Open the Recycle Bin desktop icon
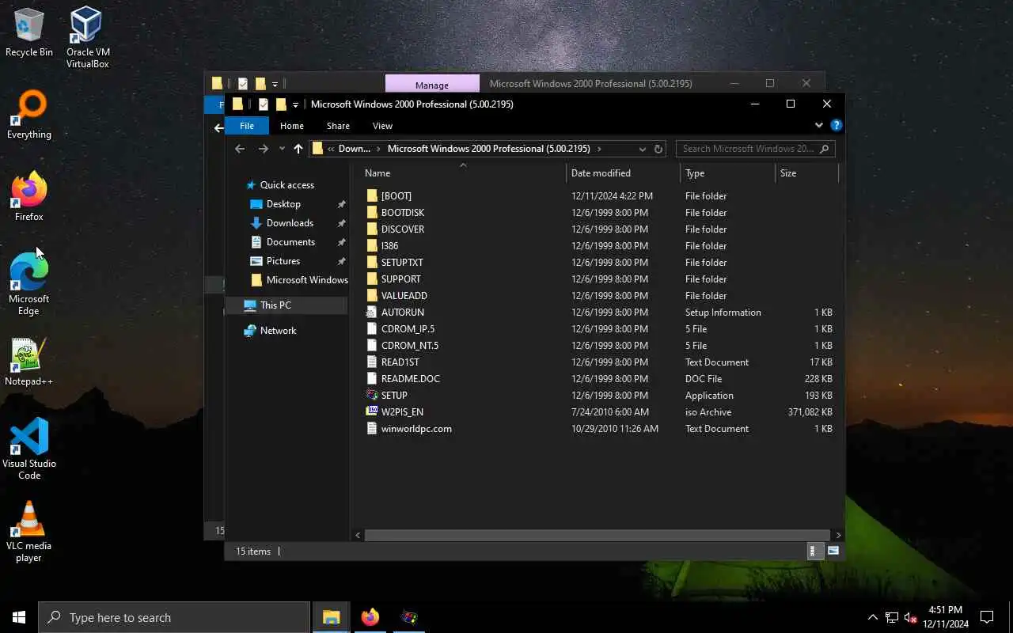This screenshot has width=1013, height=633. 29,32
